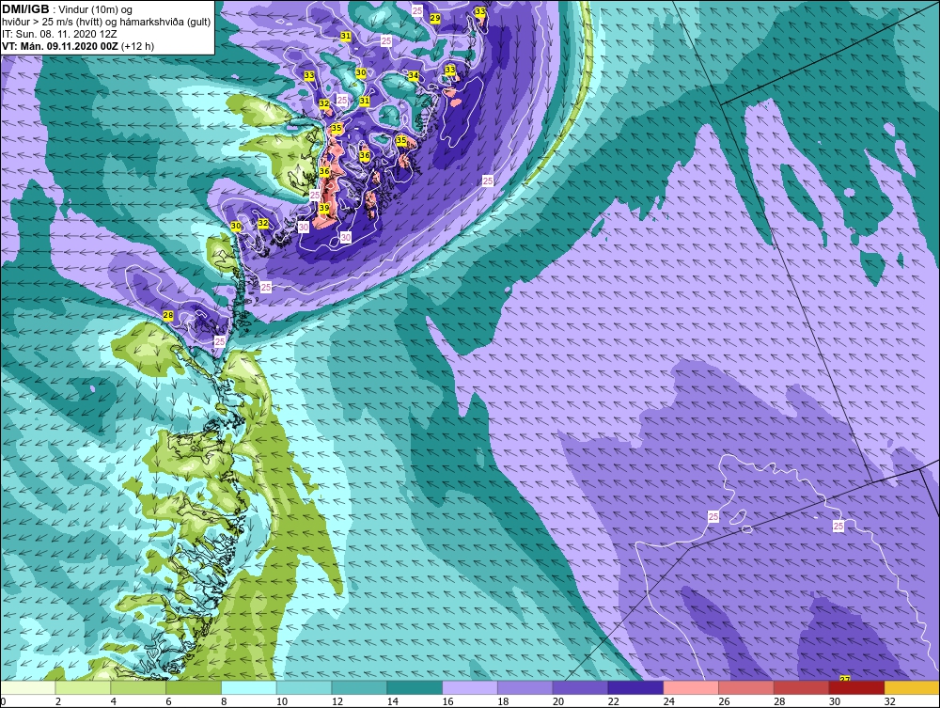Screen dimensions: 940x708
Task: Select the 26–28 m/s salmon legend swatch
Action: (x=746, y=687)
